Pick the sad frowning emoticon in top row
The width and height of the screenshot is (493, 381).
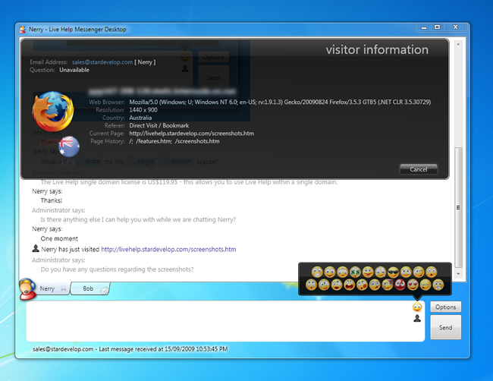pyautogui.click(x=343, y=272)
